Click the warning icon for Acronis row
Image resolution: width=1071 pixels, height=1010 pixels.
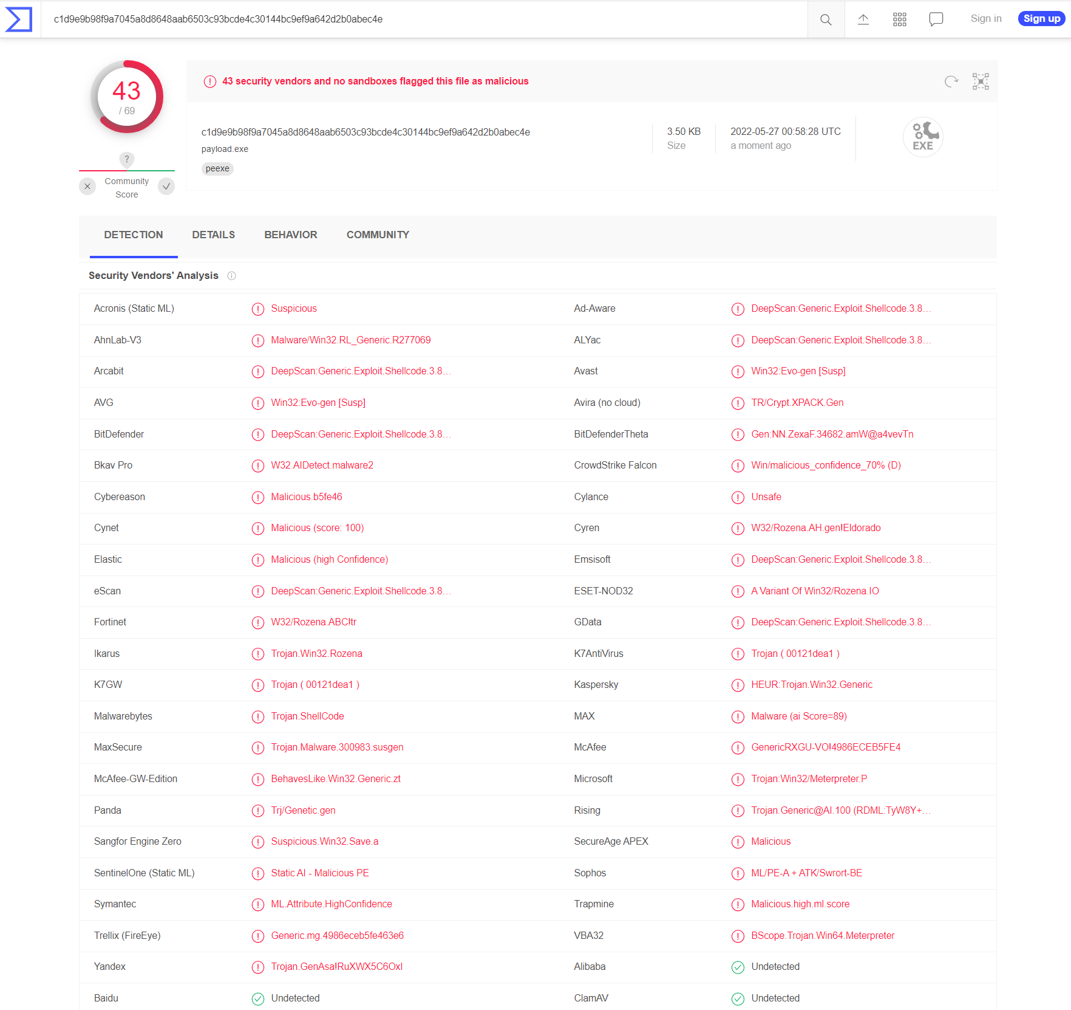(x=258, y=309)
